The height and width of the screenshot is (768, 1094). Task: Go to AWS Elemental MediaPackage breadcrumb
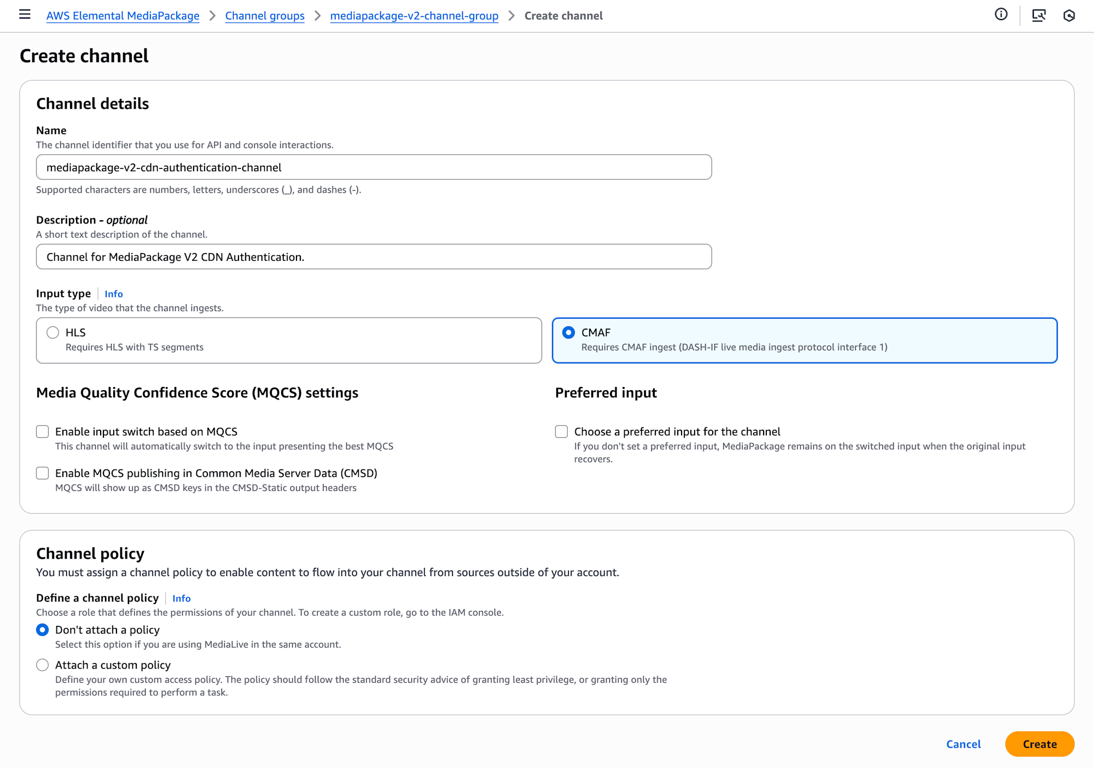pyautogui.click(x=123, y=16)
